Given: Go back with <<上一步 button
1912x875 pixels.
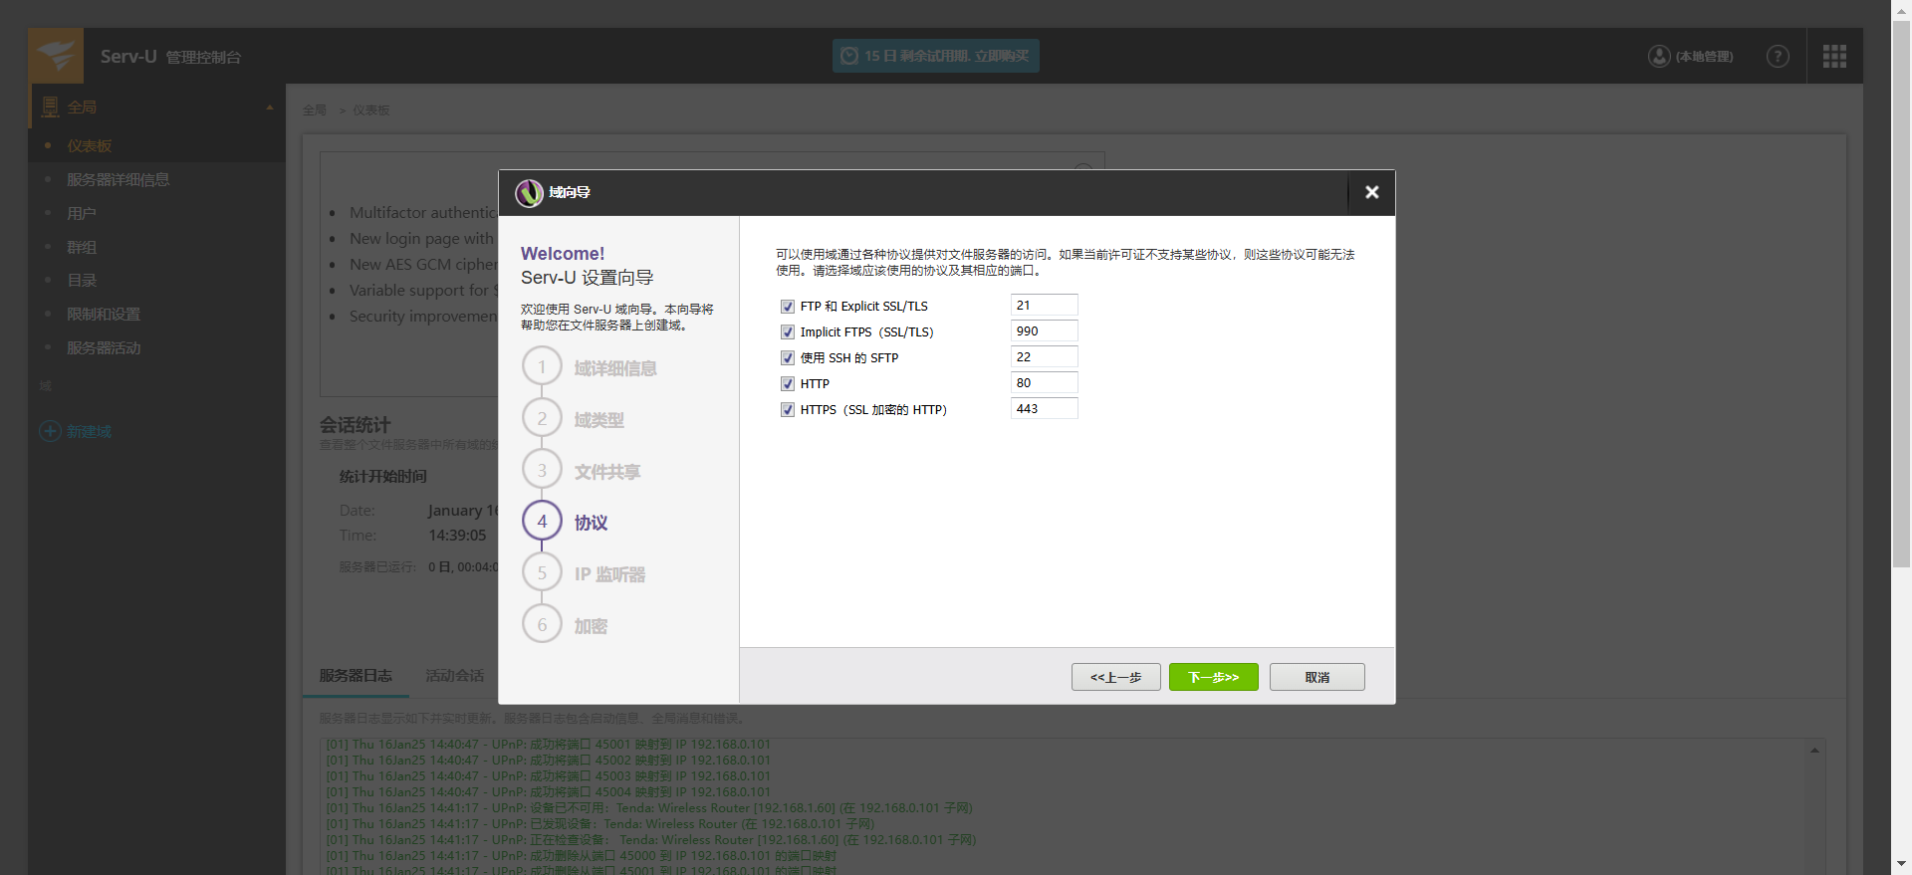Looking at the screenshot, I should pyautogui.click(x=1115, y=677).
